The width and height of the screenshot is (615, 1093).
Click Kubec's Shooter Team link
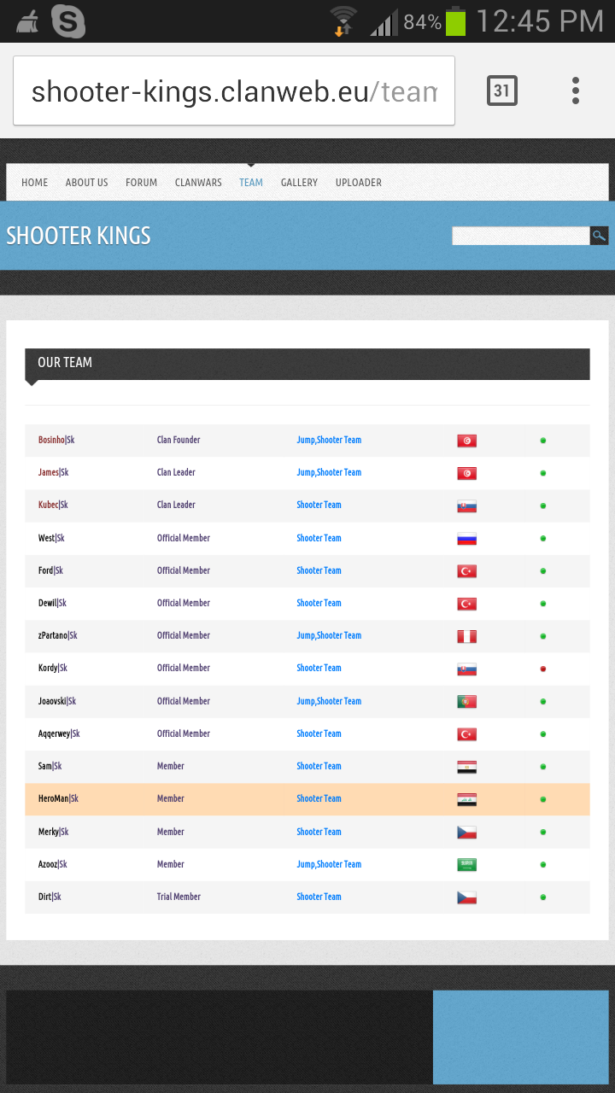[x=319, y=505]
